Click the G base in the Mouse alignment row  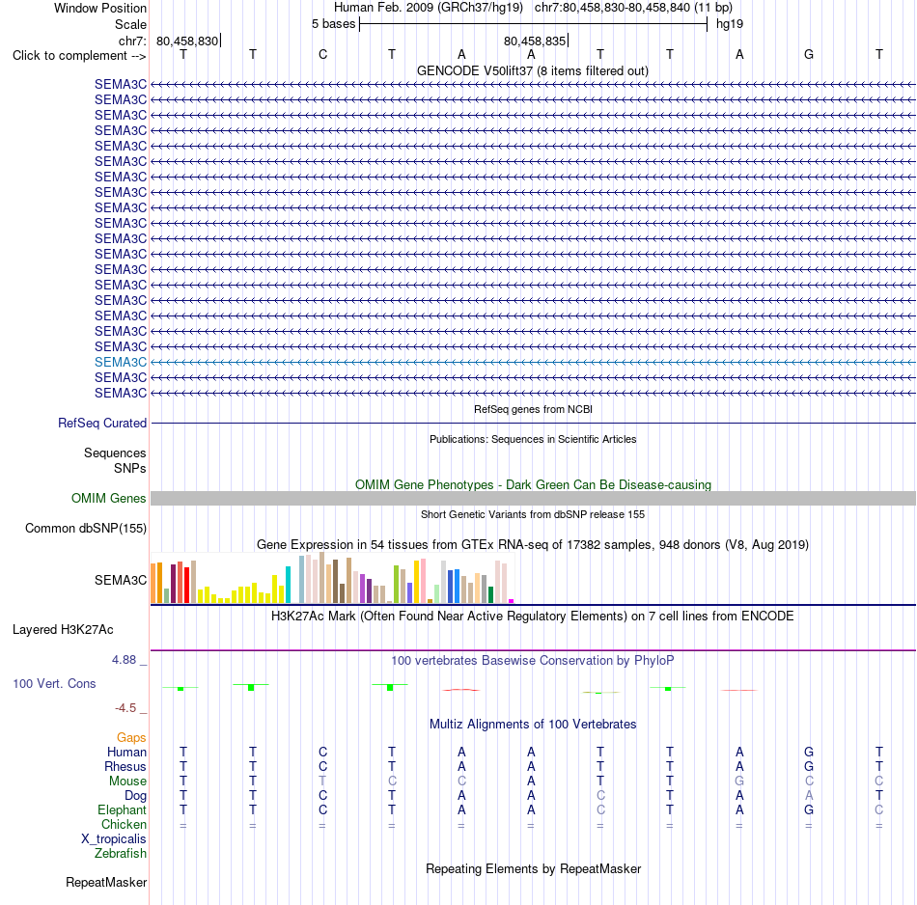pos(739,782)
